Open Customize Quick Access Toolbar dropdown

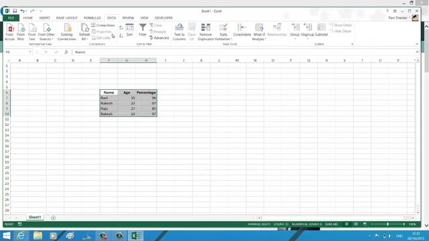point(41,11)
